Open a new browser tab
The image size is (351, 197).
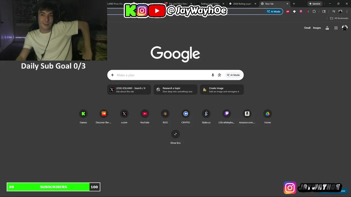(294, 4)
